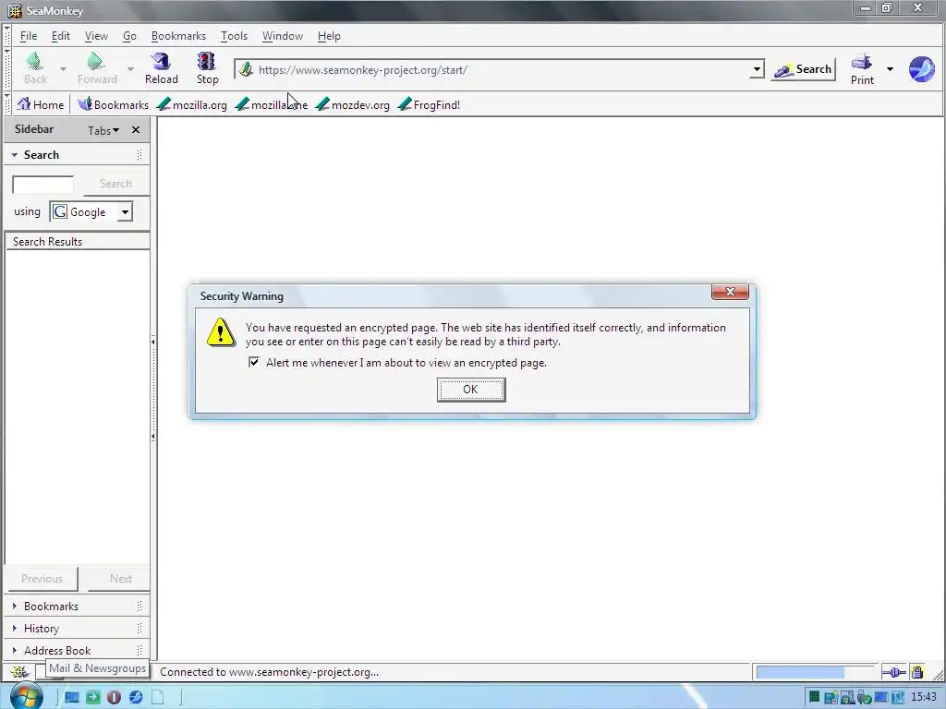The width and height of the screenshot is (946, 709).
Task: Open the FrogFind! bookmark
Action: pos(429,104)
